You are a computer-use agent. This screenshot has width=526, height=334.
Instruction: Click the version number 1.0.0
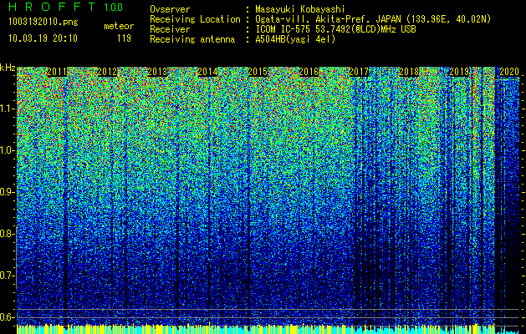114,7
